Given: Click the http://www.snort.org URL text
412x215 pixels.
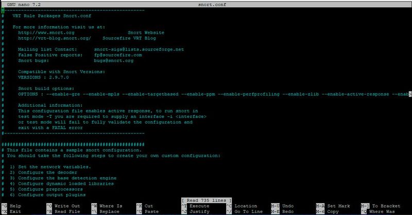Looking at the screenshot, I should pos(46,32).
